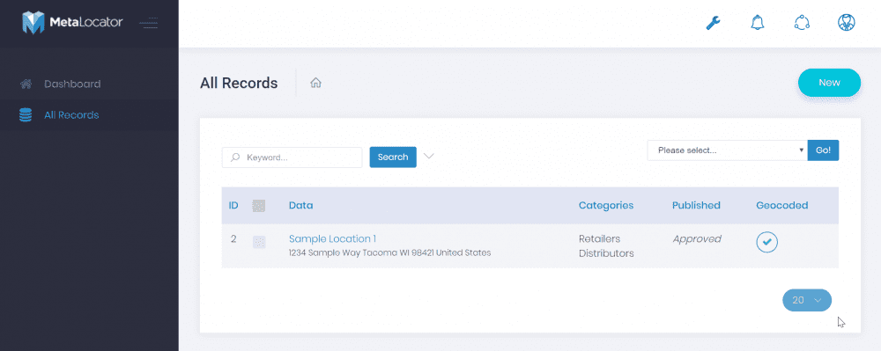Open the 20 per page dropdown
This screenshot has width=881, height=351.
tap(807, 300)
